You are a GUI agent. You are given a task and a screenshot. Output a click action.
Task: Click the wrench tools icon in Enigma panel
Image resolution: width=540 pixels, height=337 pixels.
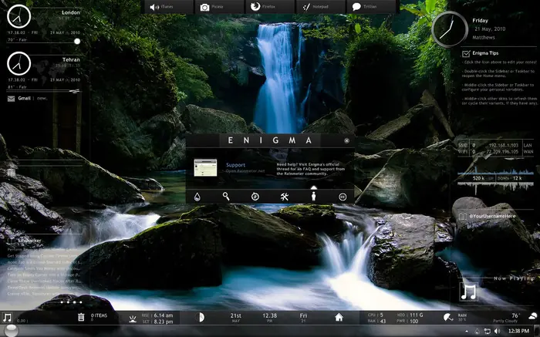(x=285, y=197)
